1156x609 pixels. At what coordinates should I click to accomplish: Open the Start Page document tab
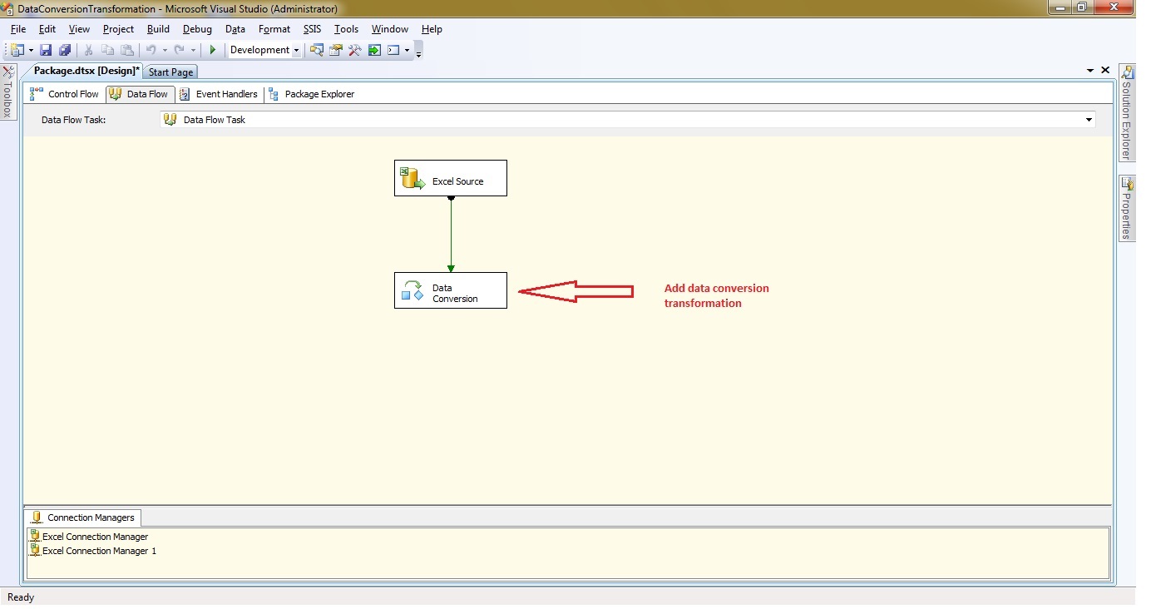tap(170, 72)
